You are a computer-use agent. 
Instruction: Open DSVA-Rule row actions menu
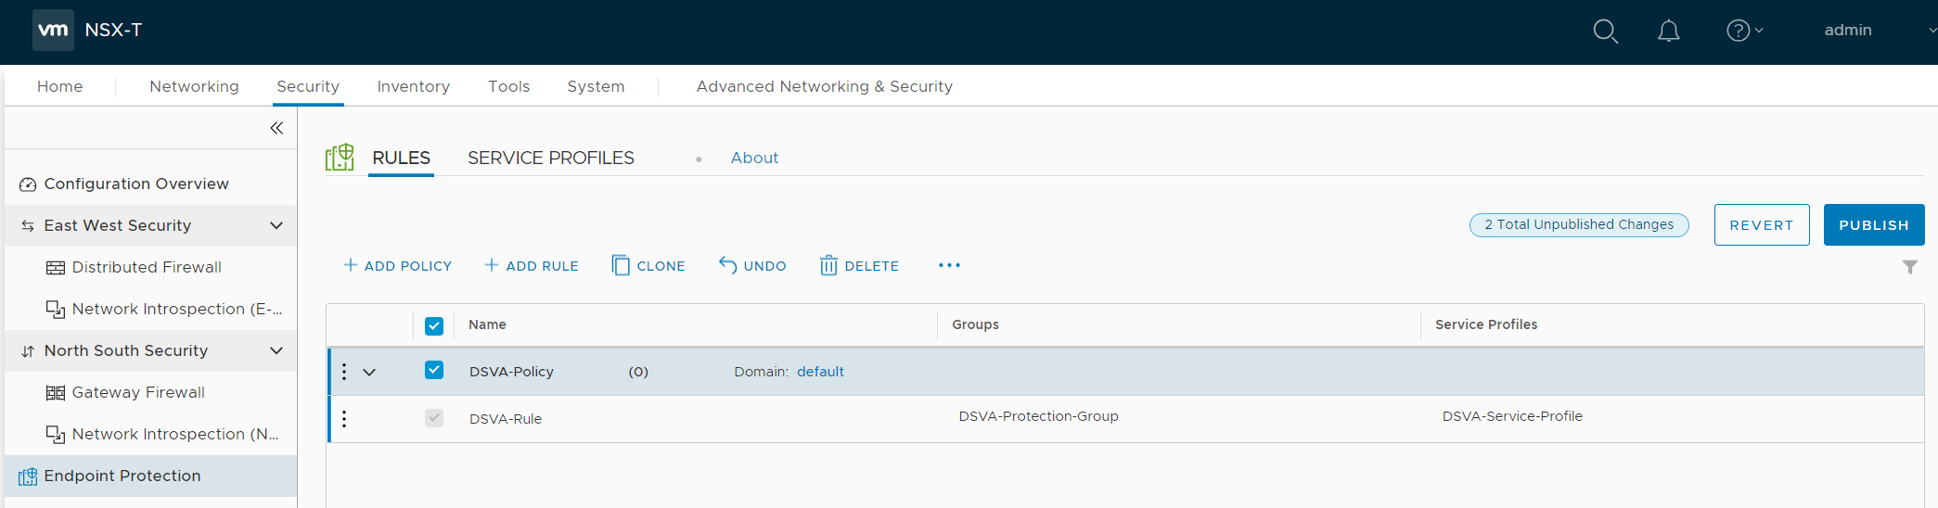[x=344, y=419]
